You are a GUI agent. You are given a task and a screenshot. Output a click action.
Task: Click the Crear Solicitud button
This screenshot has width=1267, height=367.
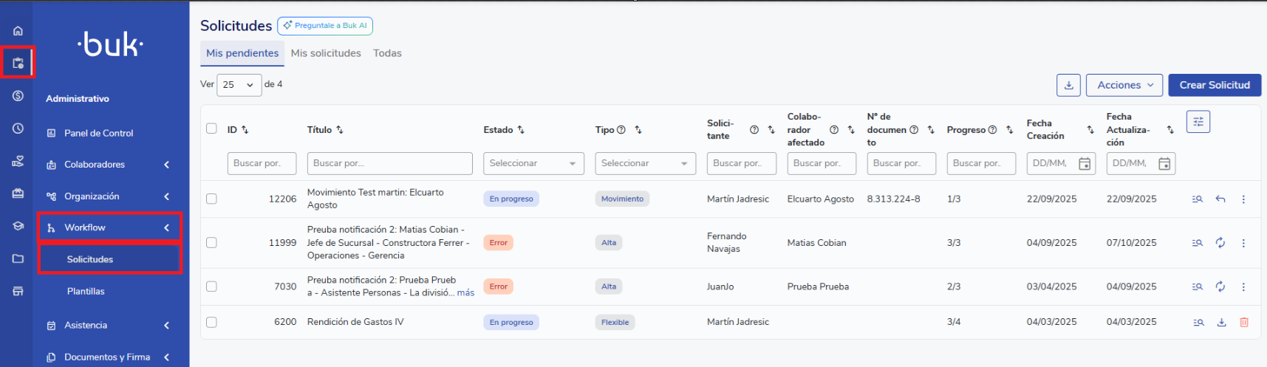click(x=1214, y=85)
